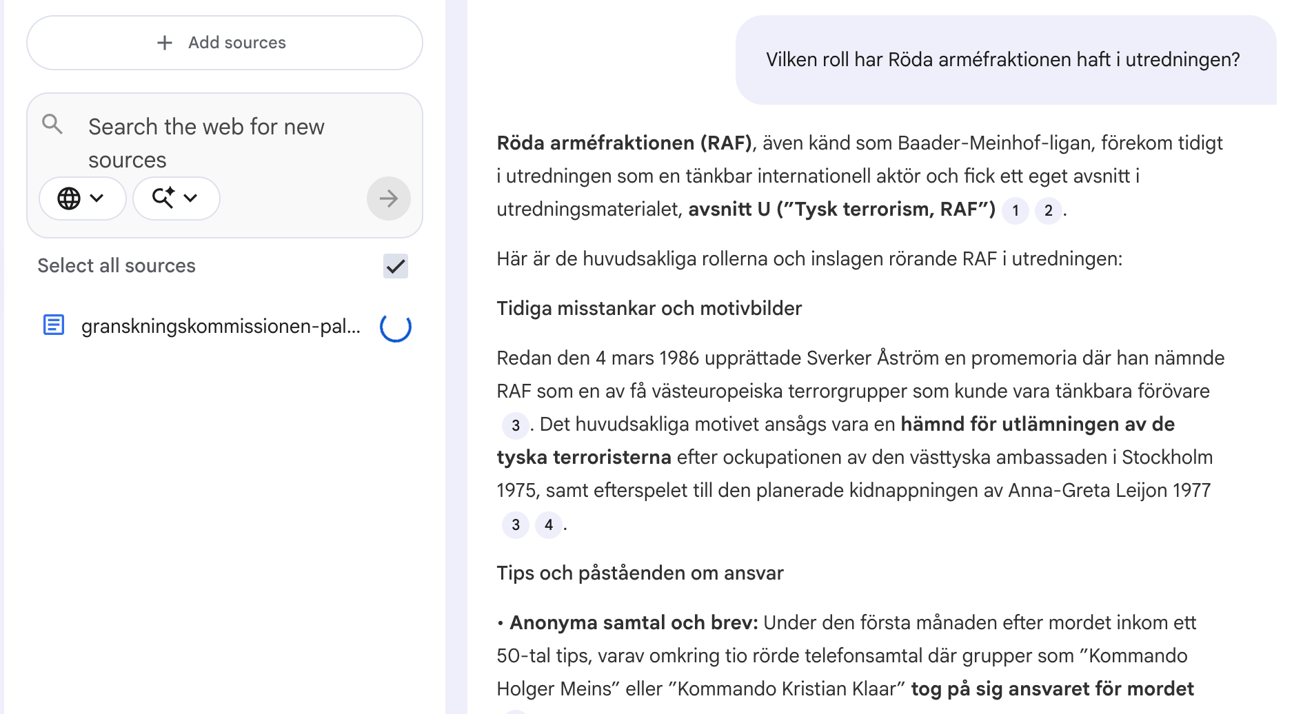
Task: Submit the search with the arrow button
Action: 388,198
